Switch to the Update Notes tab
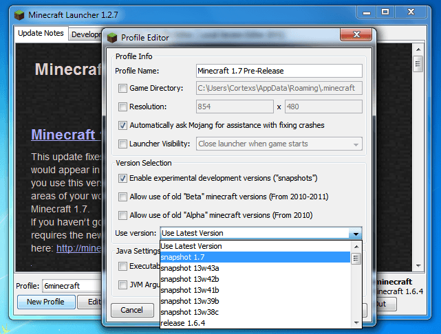The height and width of the screenshot is (334, 441). click(x=41, y=34)
